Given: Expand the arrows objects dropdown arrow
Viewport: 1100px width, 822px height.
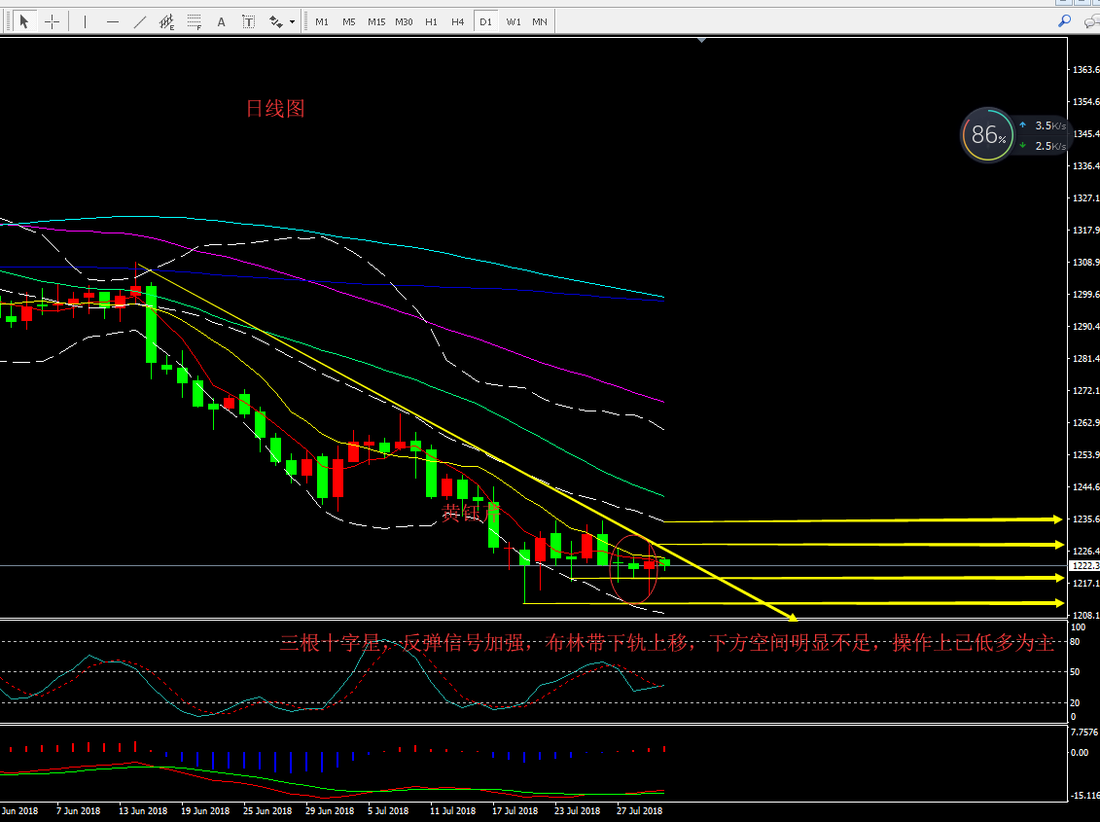Looking at the screenshot, I should point(292,21).
